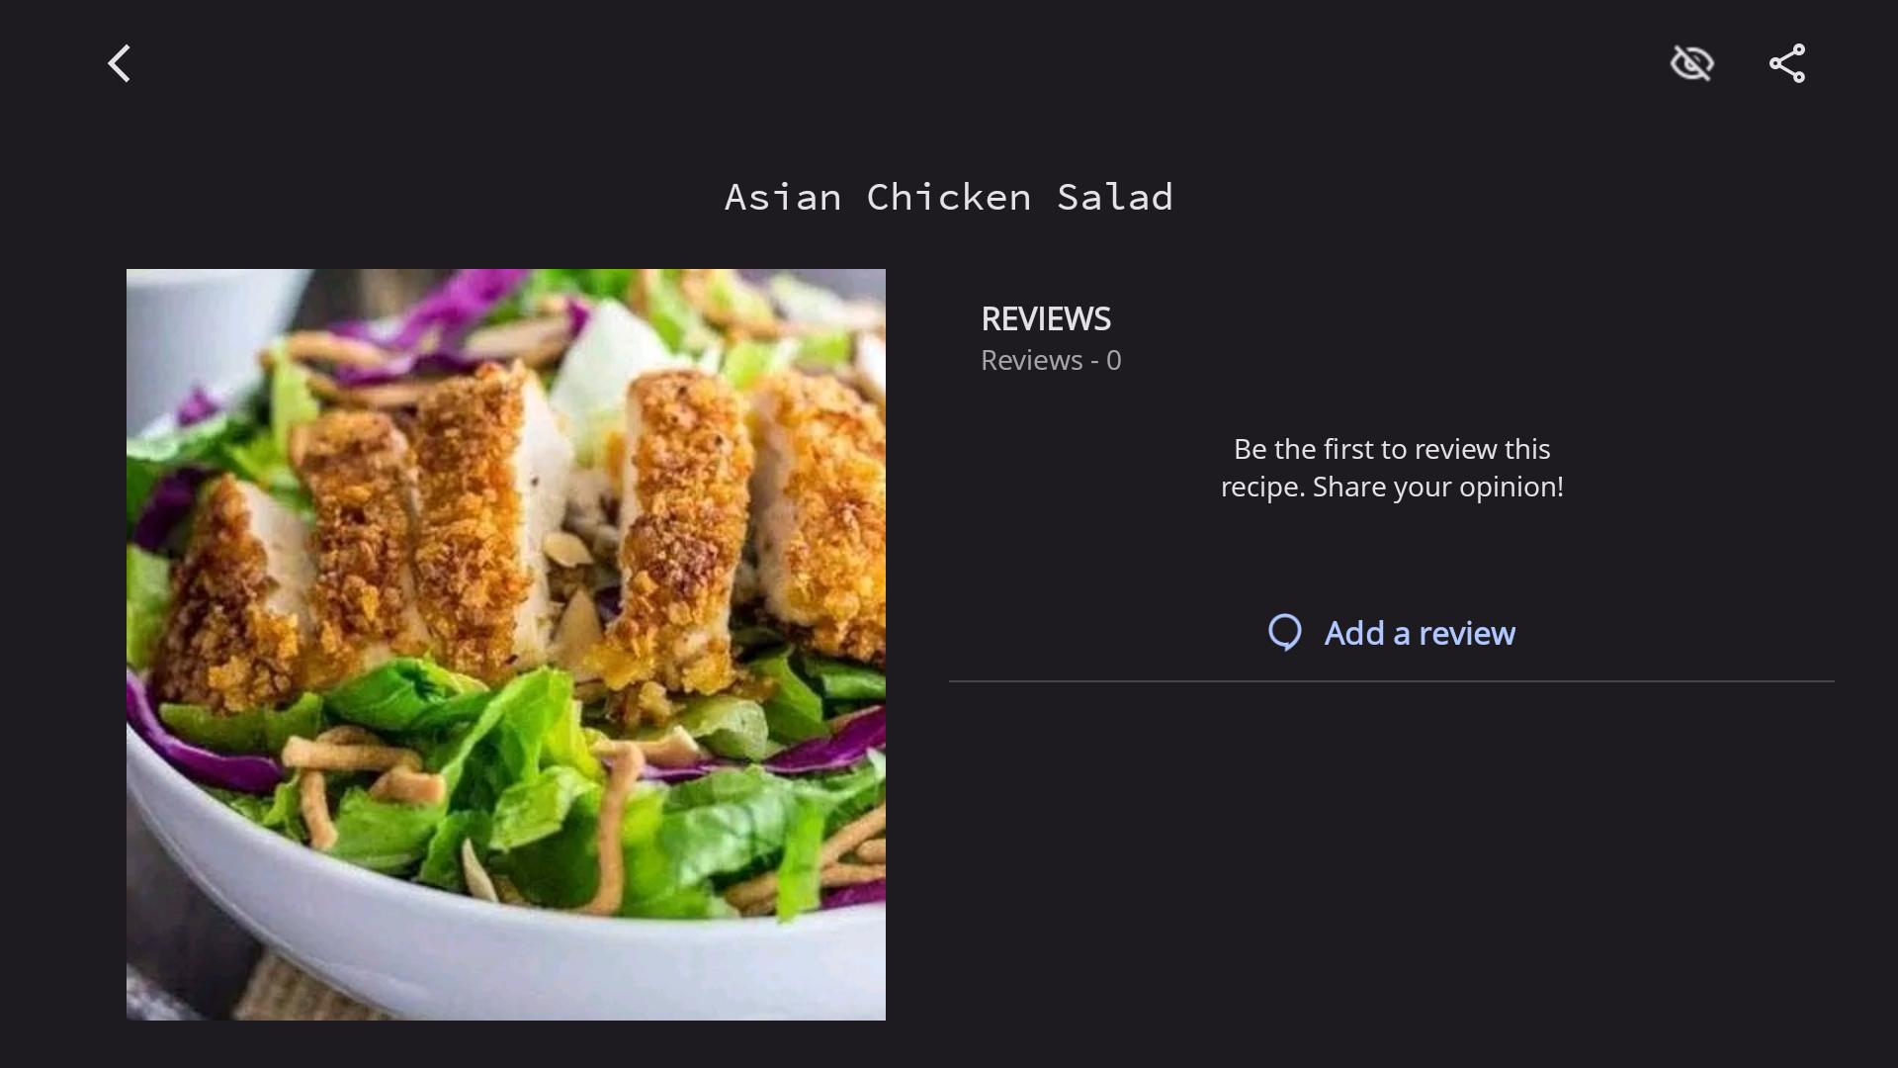
Task: Click the word 'Salad' in the title
Action: pos(1115,197)
